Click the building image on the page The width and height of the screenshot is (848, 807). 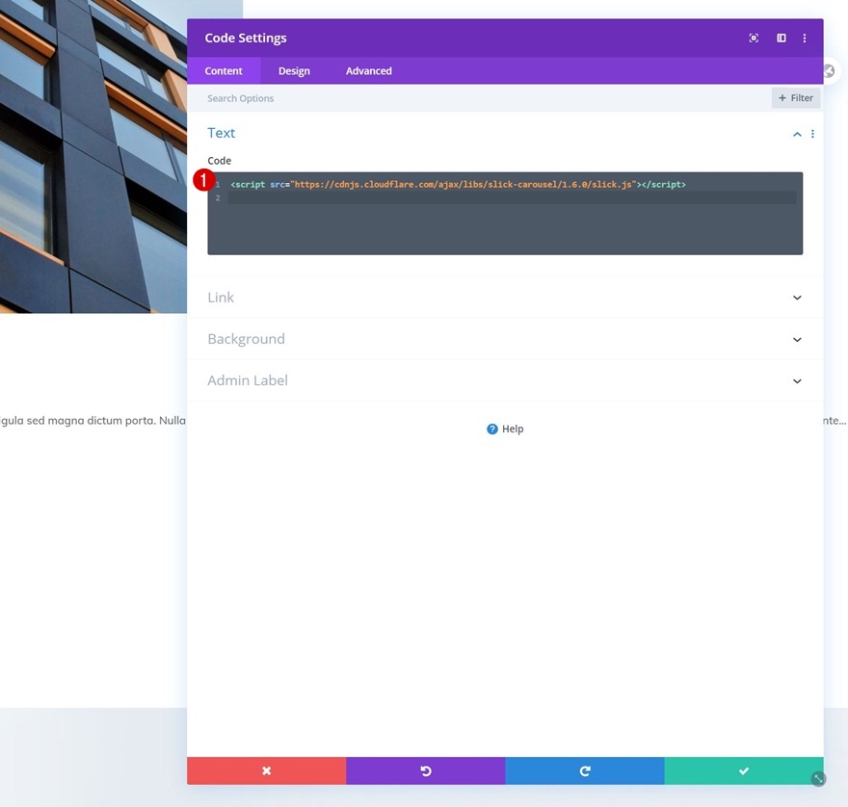(x=93, y=156)
